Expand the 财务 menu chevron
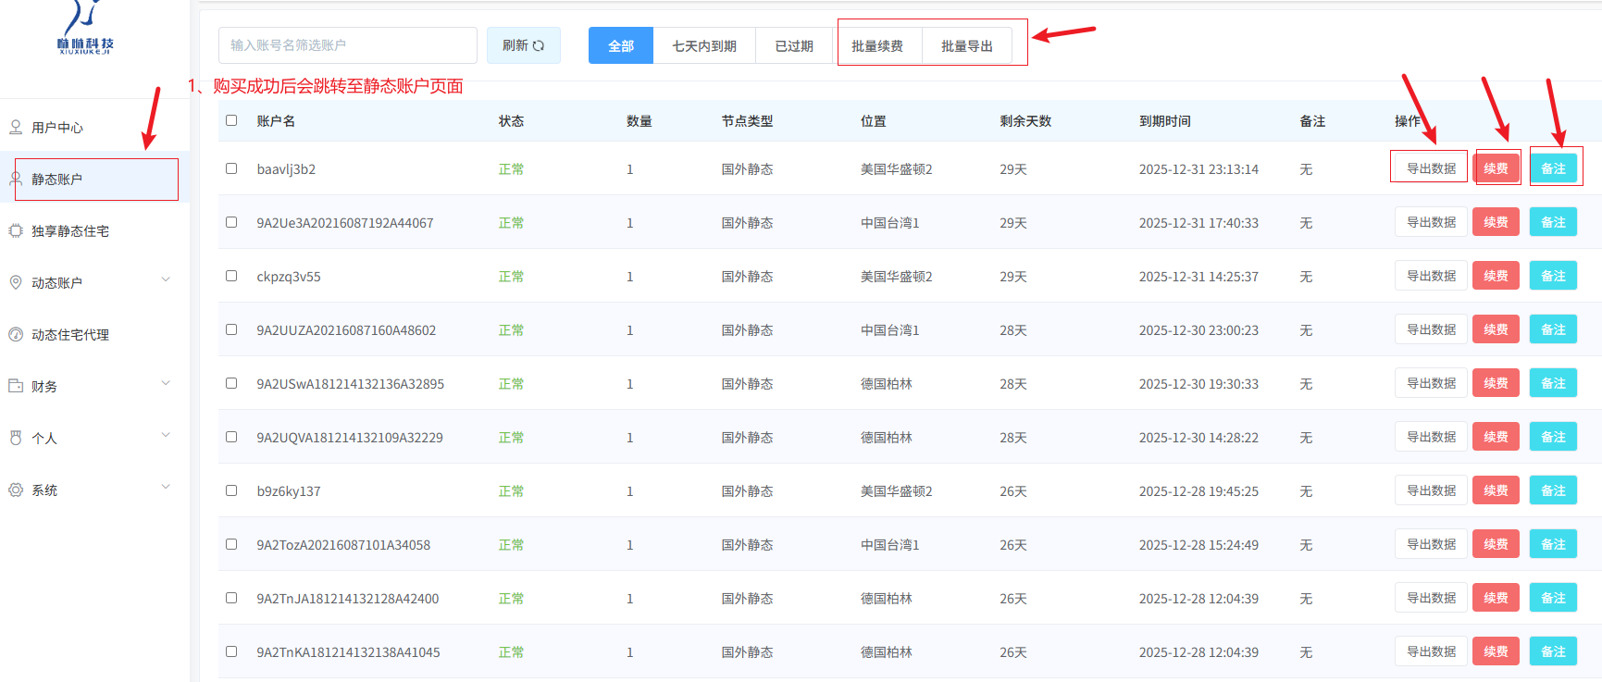Viewport: 1602px width, 682px height. [166, 383]
